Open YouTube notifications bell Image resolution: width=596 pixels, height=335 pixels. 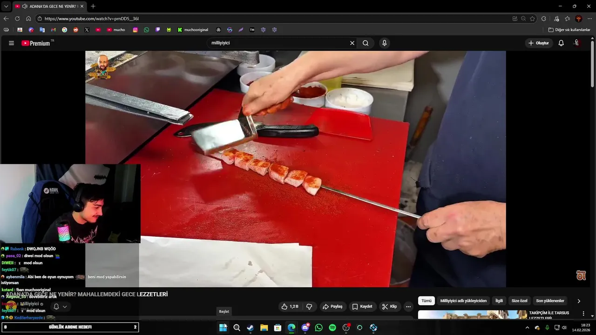pyautogui.click(x=561, y=43)
